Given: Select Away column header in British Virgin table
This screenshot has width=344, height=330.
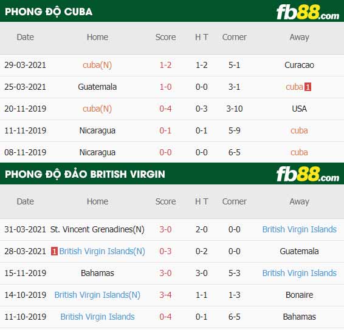Looking at the screenshot, I should click(299, 201).
